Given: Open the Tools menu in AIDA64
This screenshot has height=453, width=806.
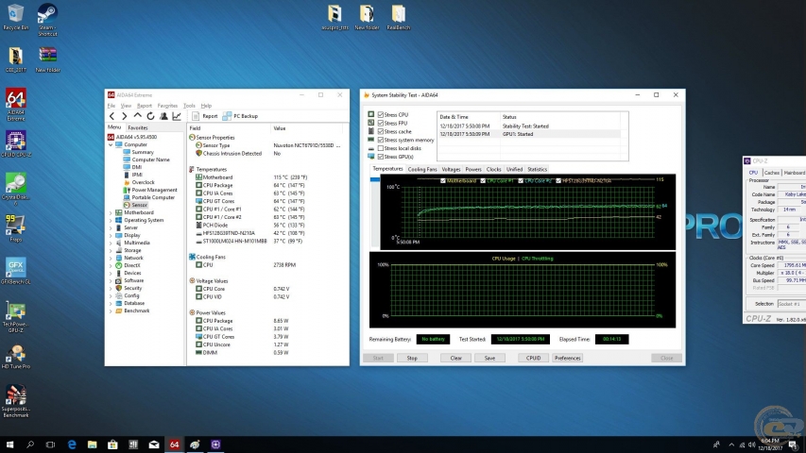Looking at the screenshot, I should pos(189,106).
